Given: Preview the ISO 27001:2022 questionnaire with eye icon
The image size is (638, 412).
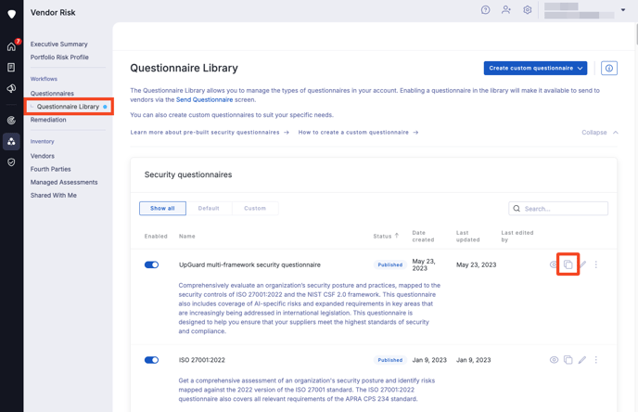Looking at the screenshot, I should [554, 360].
